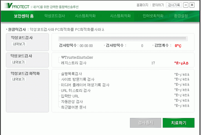Open the 홈페이지 link

tap(142, 5)
